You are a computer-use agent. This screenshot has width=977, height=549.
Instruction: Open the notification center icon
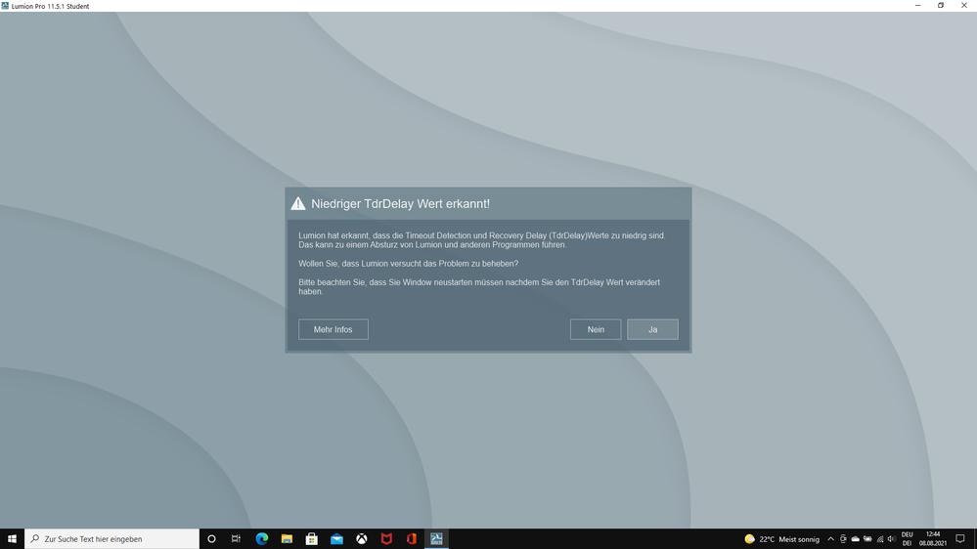pos(960,539)
